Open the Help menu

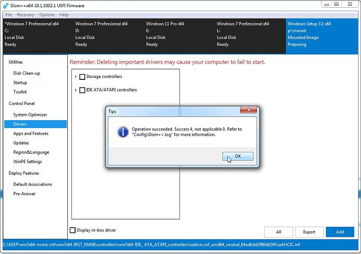coord(64,15)
